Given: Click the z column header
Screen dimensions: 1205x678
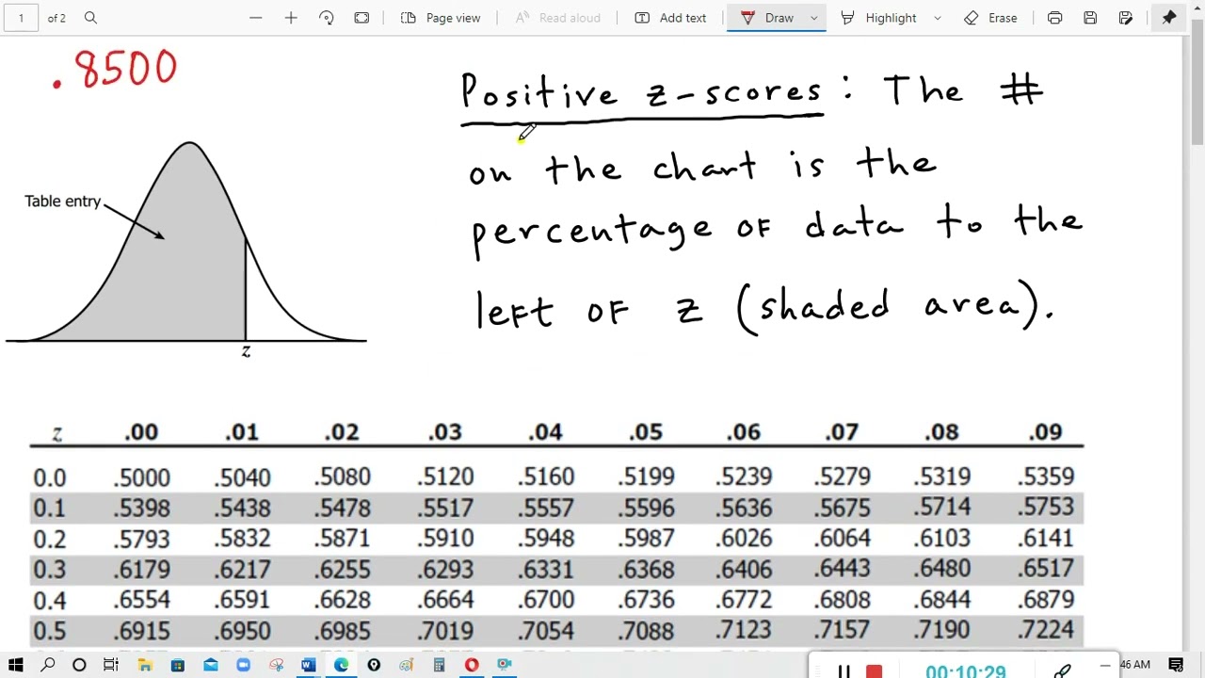Looking at the screenshot, I should pos(57,433).
